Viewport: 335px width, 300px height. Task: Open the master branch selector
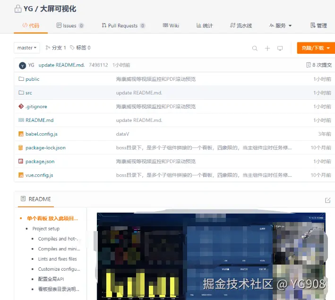pos(27,48)
